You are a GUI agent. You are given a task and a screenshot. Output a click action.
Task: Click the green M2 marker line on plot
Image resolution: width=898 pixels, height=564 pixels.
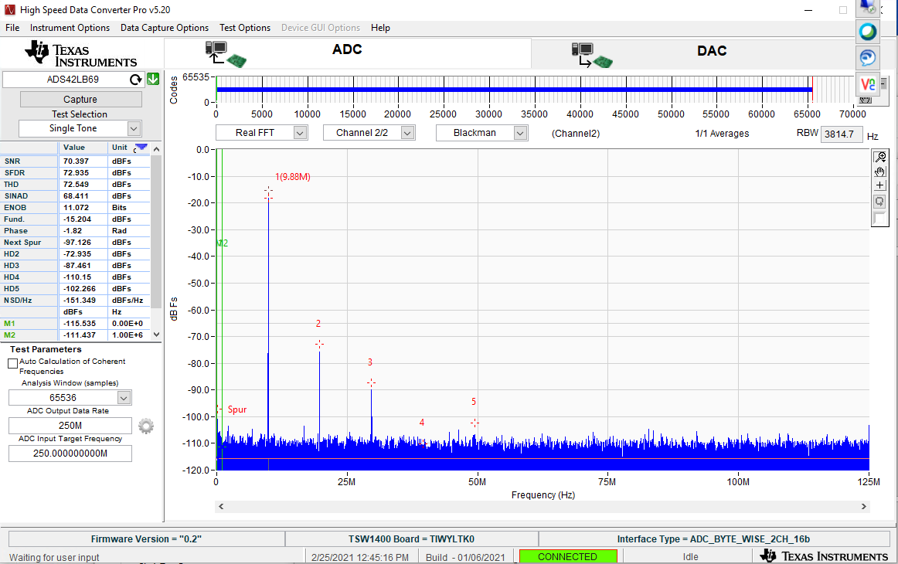tap(223, 309)
